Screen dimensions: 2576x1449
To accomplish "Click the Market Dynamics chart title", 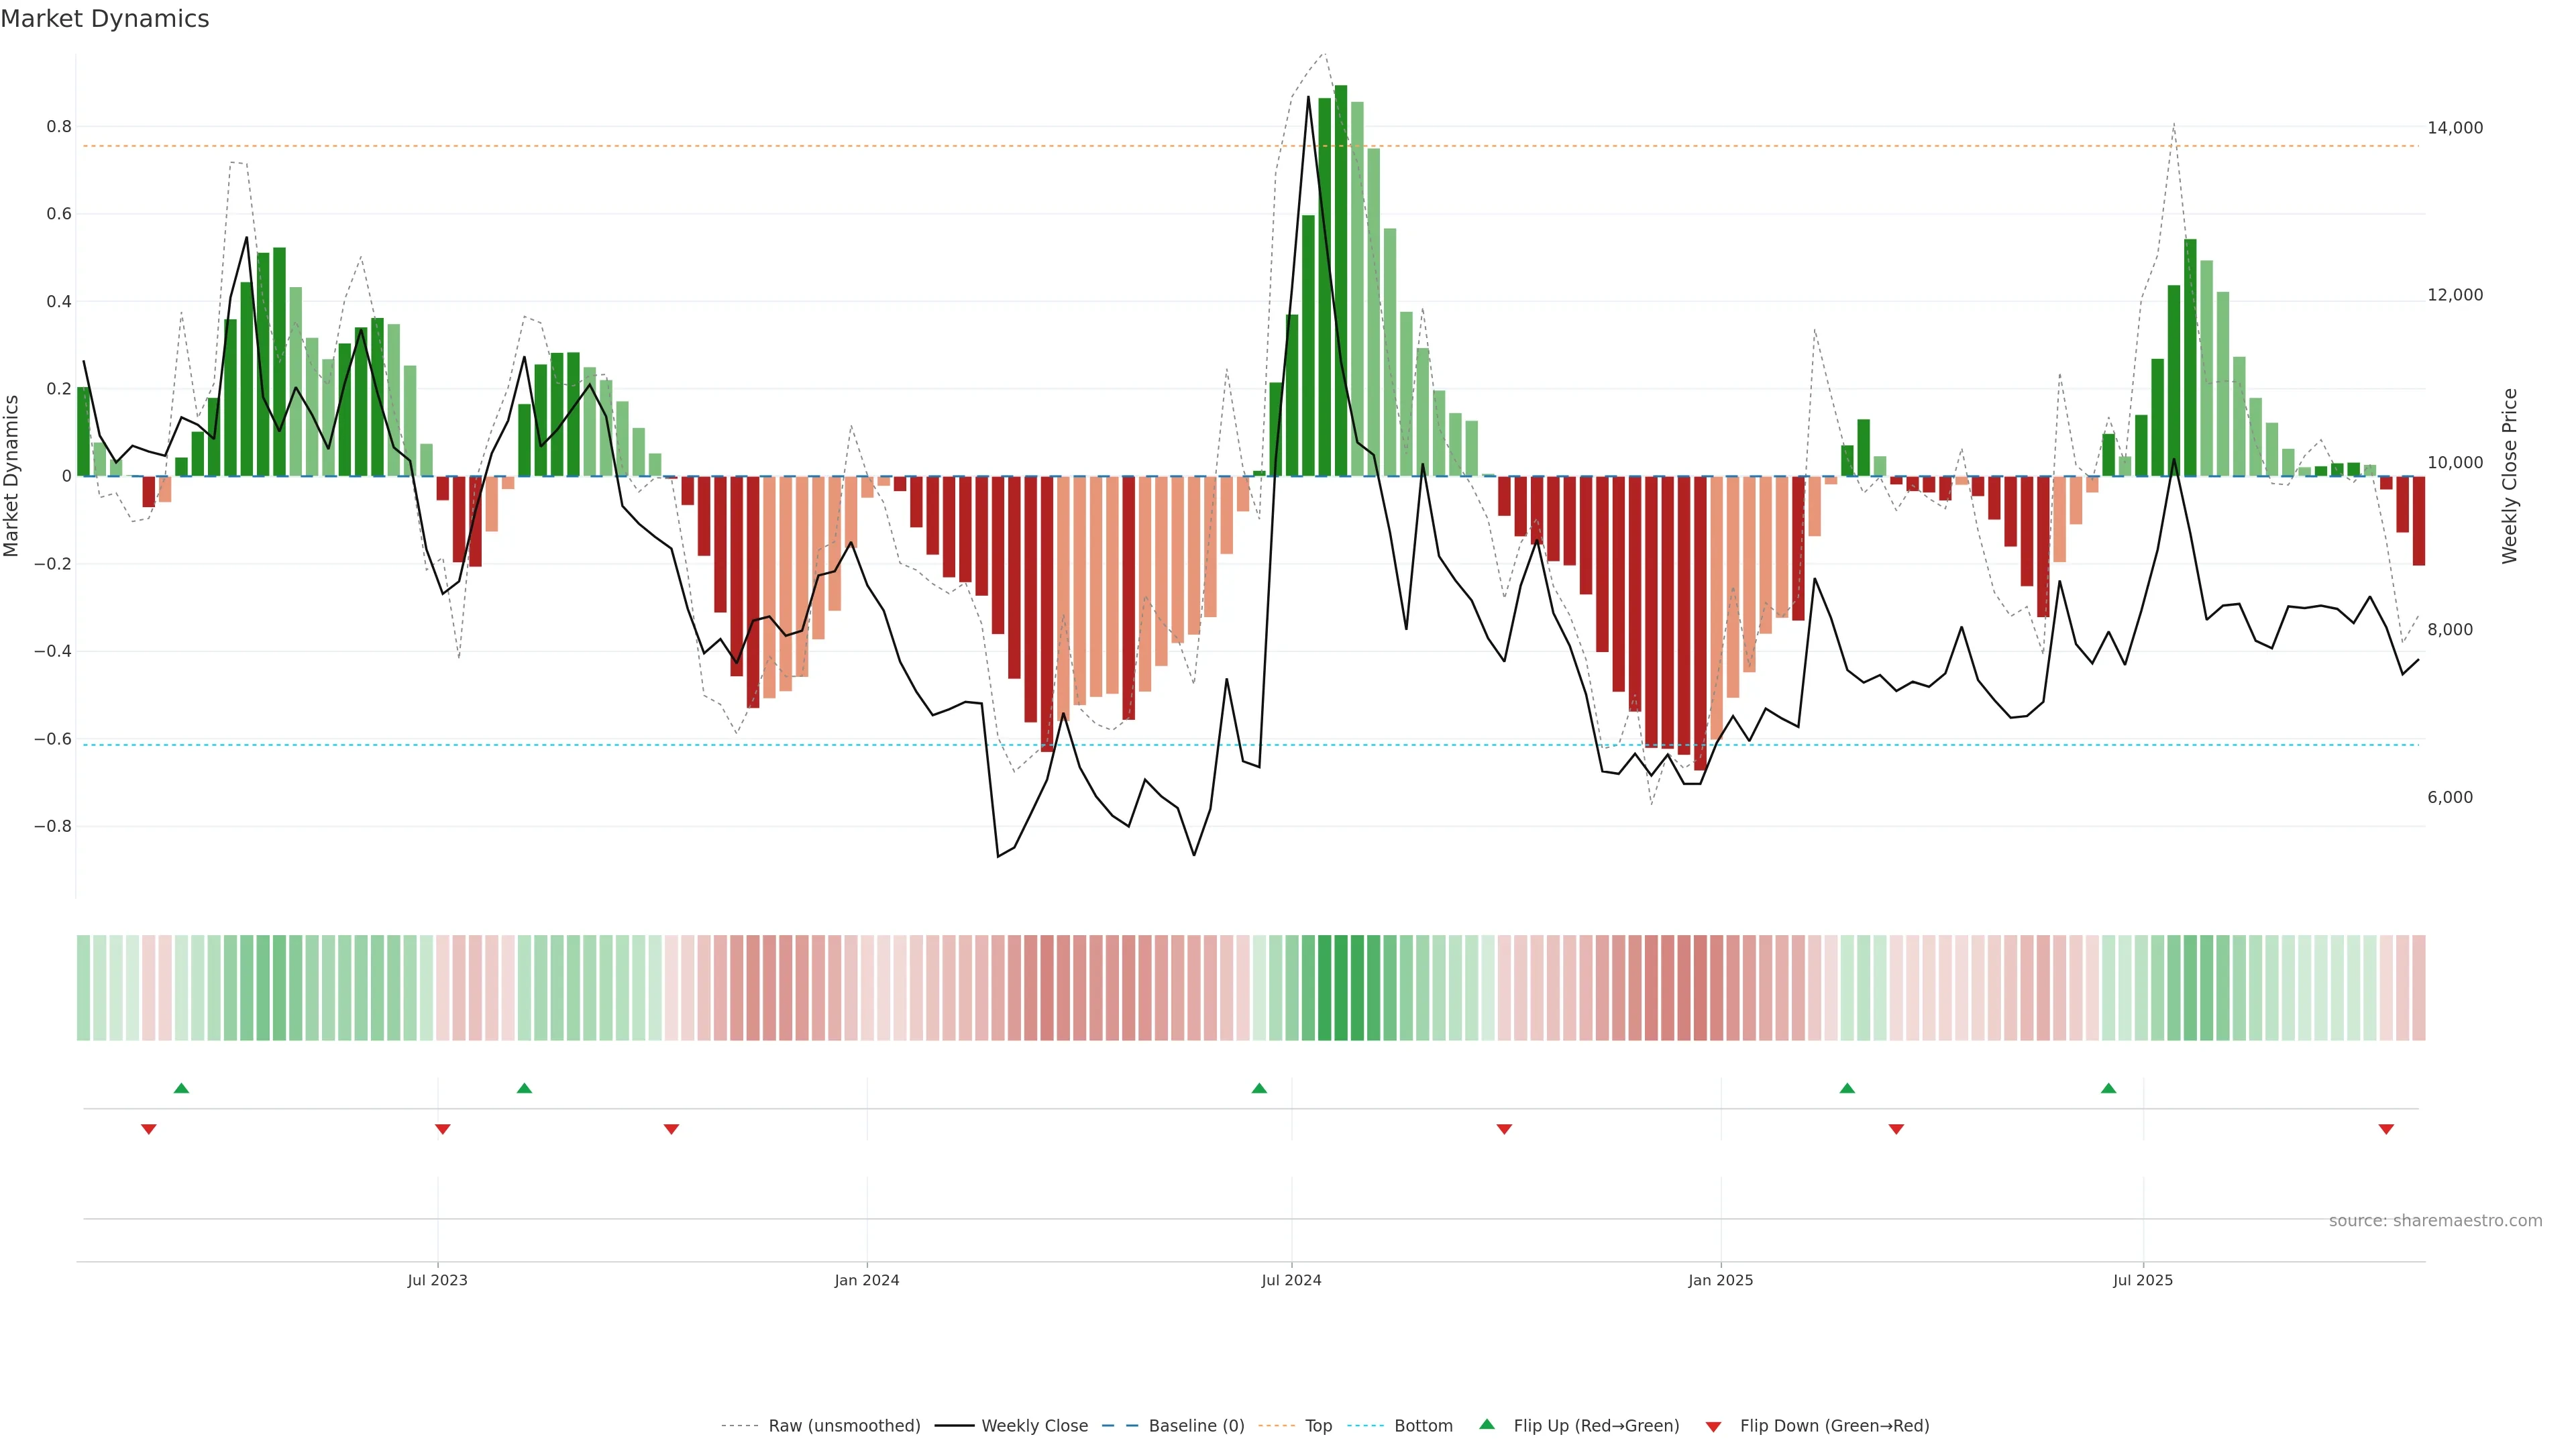I will (x=105, y=19).
